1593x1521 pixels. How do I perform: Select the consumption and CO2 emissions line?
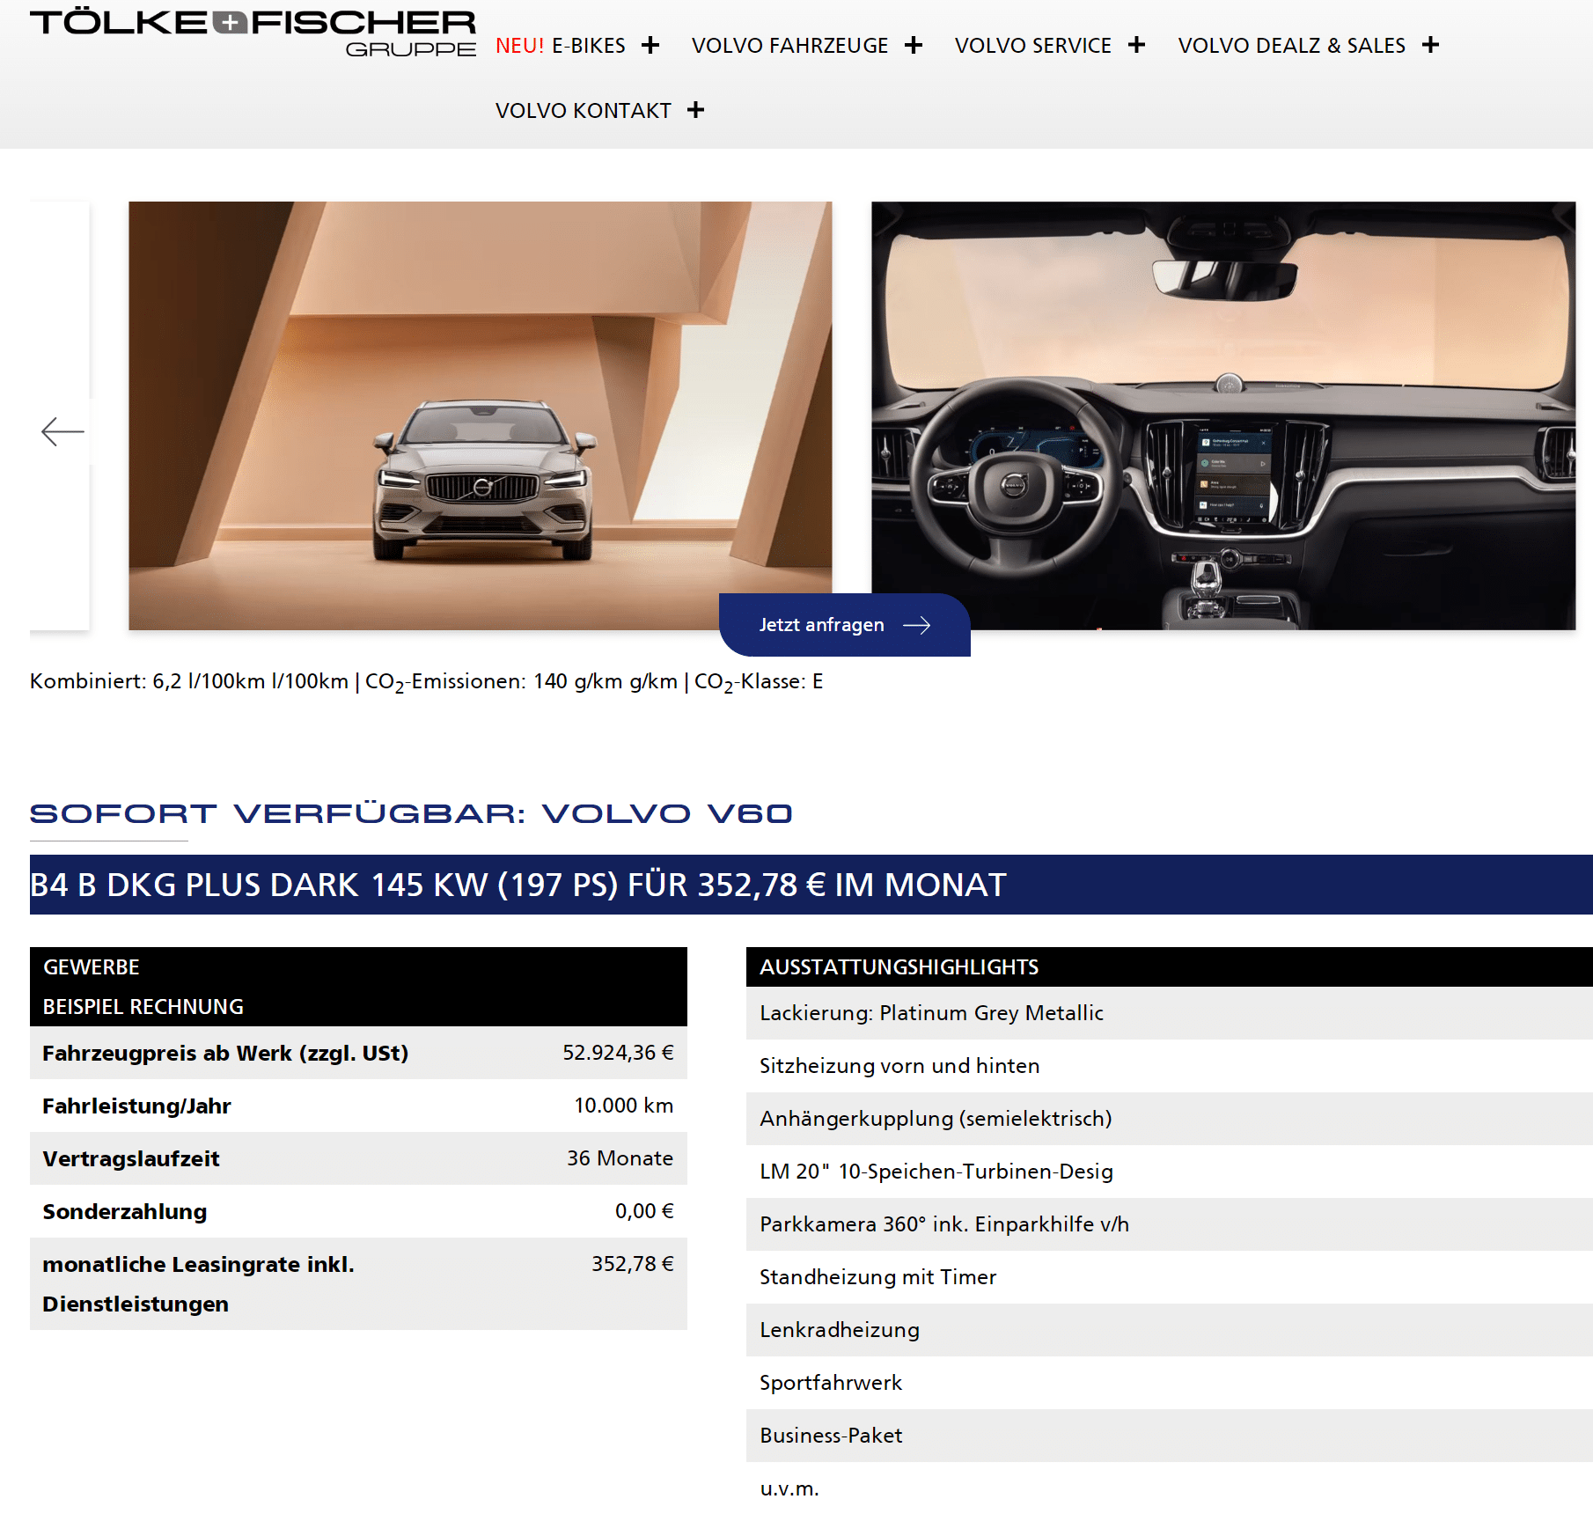tap(427, 682)
